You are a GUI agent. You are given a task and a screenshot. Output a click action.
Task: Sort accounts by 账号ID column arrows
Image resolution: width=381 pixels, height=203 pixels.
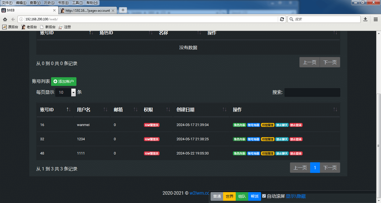coord(68,110)
